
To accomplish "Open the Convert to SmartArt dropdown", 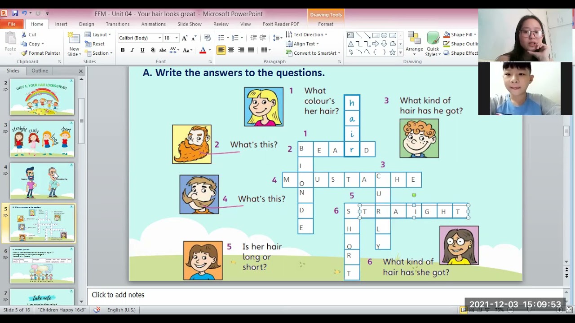I will pos(313,53).
